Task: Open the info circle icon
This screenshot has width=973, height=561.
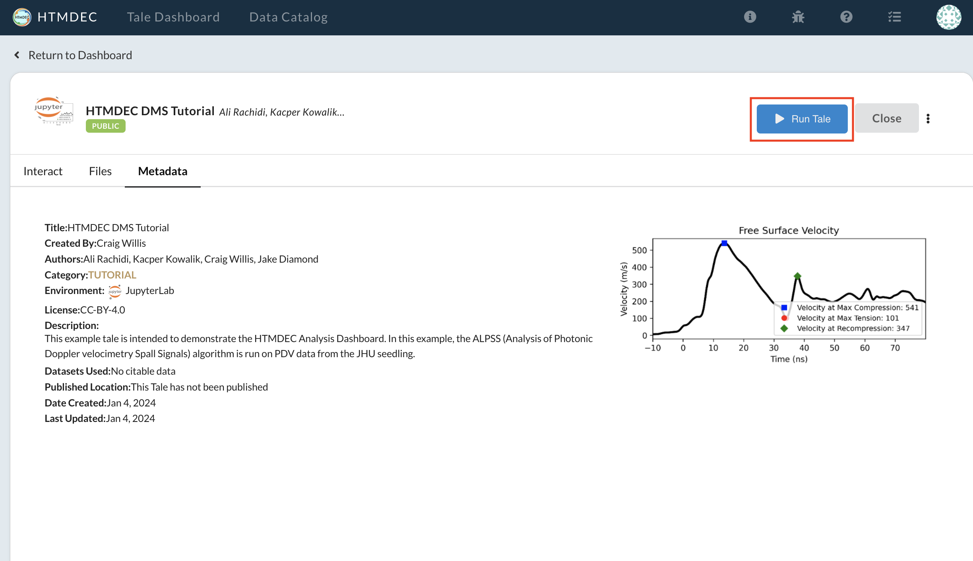Action: 750,17
